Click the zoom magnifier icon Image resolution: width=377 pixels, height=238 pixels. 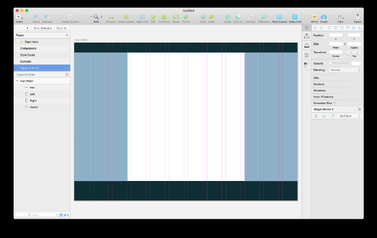(x=96, y=16)
